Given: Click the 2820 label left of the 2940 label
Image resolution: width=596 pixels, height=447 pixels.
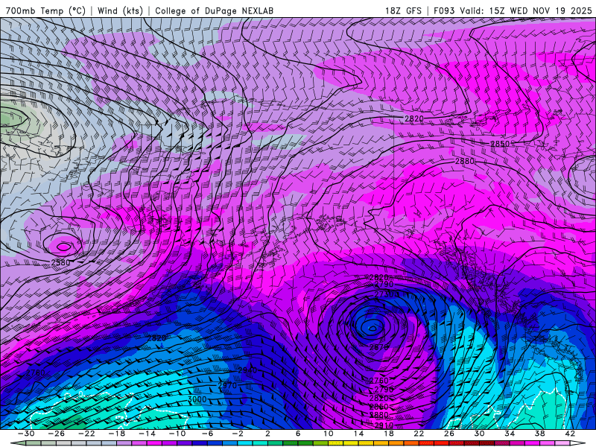Looking at the screenshot, I should point(156,338).
